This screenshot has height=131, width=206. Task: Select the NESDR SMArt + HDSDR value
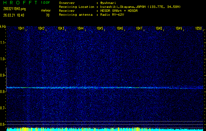click(119, 11)
